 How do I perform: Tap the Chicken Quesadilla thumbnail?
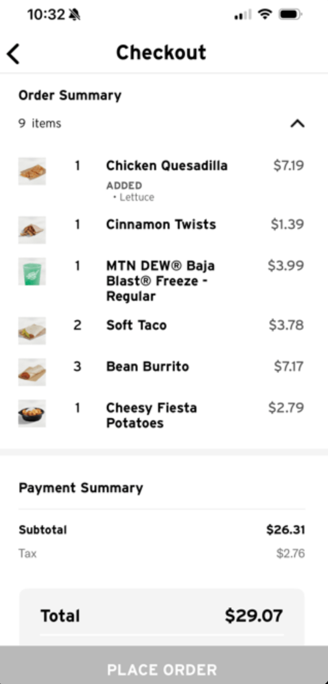point(32,171)
